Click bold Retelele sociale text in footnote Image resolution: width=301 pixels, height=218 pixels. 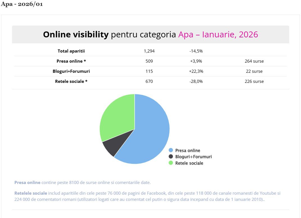[x=31, y=193]
